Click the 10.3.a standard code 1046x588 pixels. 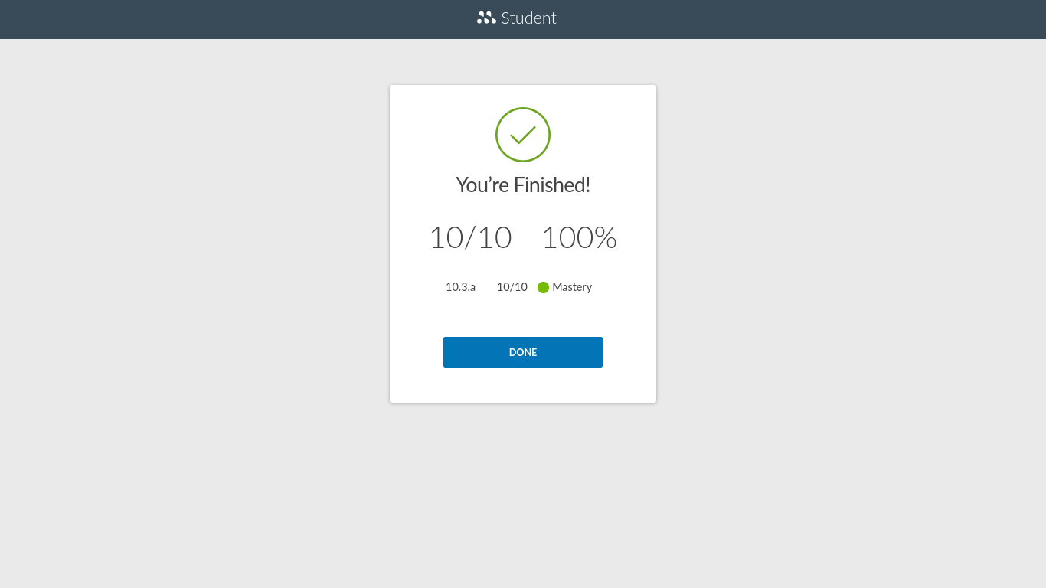point(460,287)
